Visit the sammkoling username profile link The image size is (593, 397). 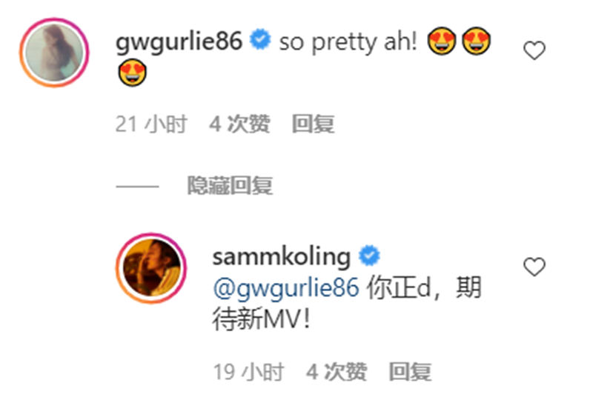pyautogui.click(x=282, y=257)
